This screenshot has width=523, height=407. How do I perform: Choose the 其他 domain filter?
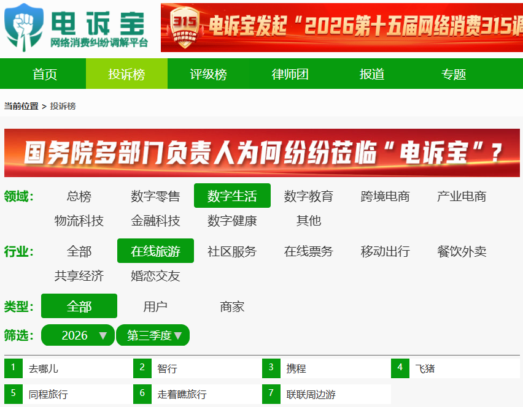[309, 221]
